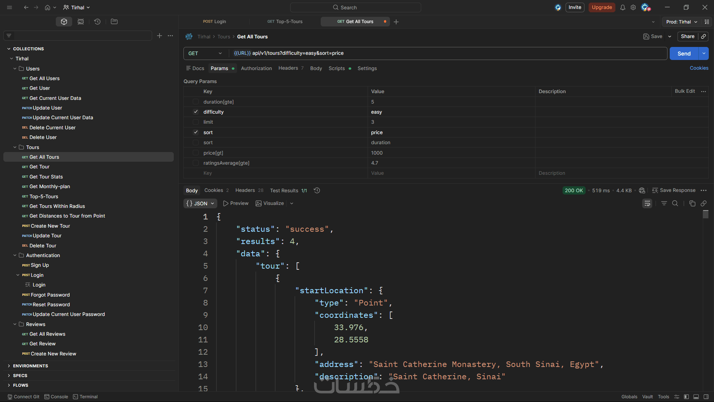Copy the response body with copy icon

point(692,203)
